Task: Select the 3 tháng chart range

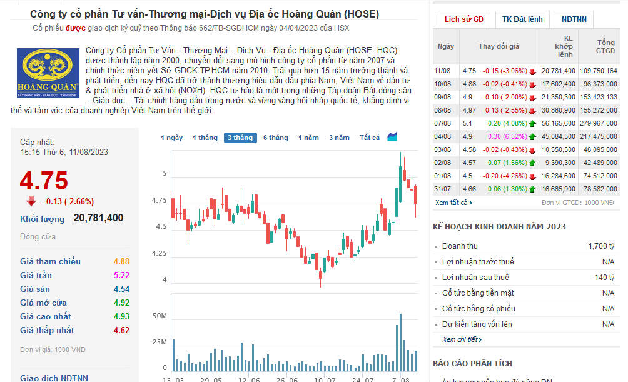Action: [240, 138]
